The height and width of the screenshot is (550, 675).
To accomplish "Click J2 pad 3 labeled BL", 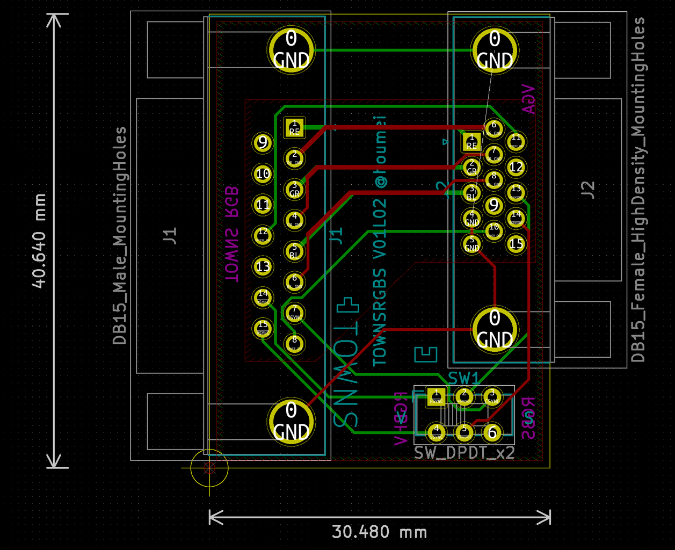I will tap(472, 193).
